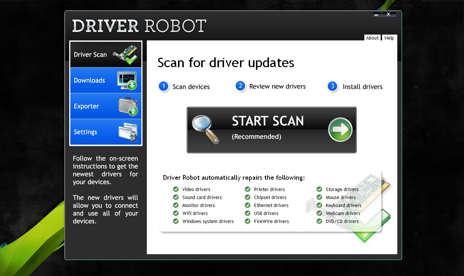
Task: Click the check mark beside Monitor drivers
Action: coord(176,205)
